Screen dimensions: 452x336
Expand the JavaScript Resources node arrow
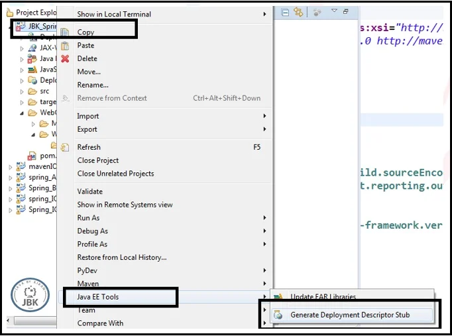22,70
